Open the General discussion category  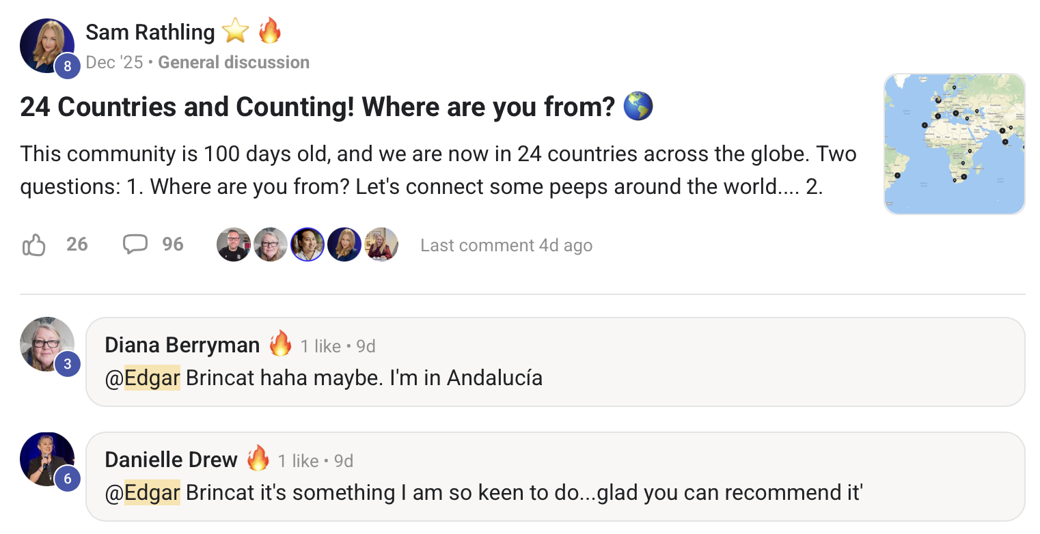point(234,63)
